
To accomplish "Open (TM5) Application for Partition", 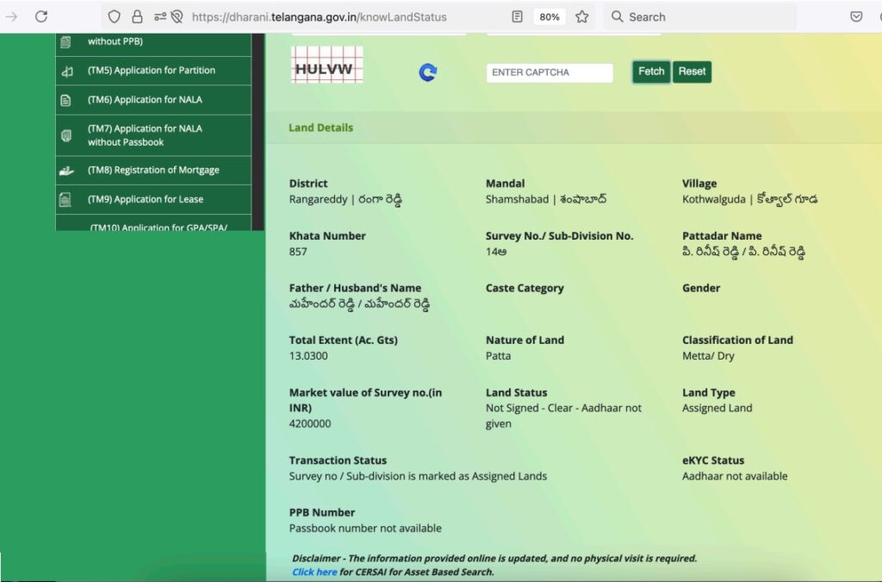I will 152,71.
